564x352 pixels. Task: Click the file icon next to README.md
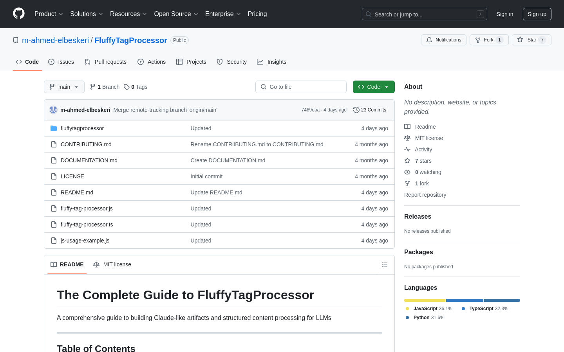[54, 192]
